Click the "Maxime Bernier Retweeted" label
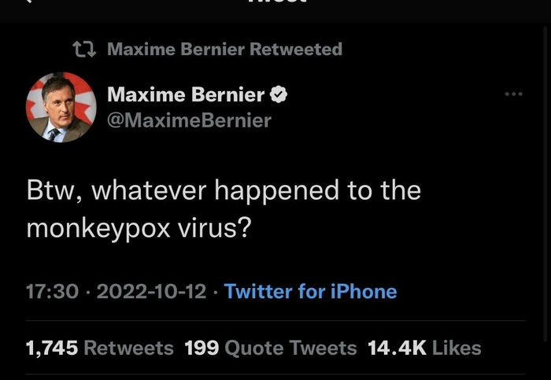This screenshot has height=380, width=551. coord(224,49)
